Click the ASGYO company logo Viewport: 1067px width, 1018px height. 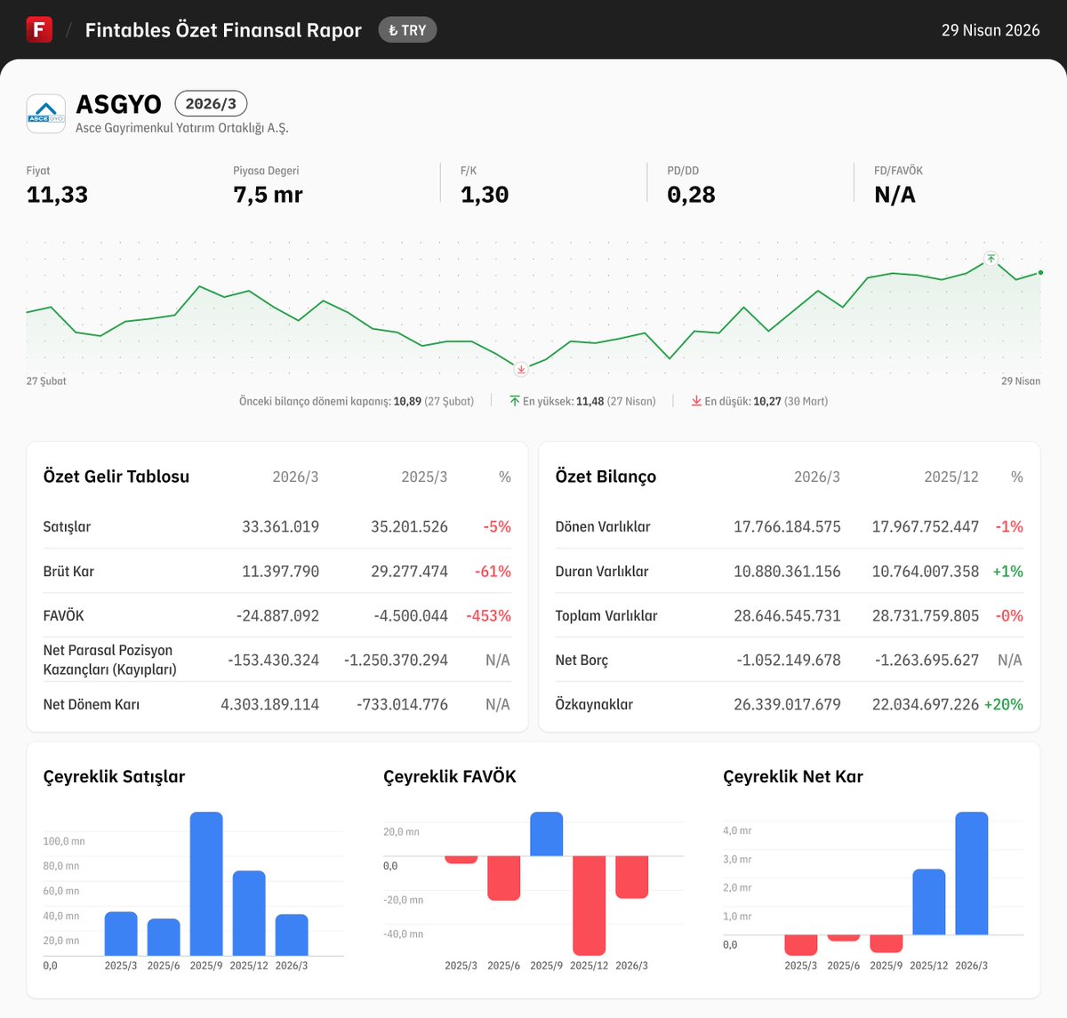coord(45,114)
